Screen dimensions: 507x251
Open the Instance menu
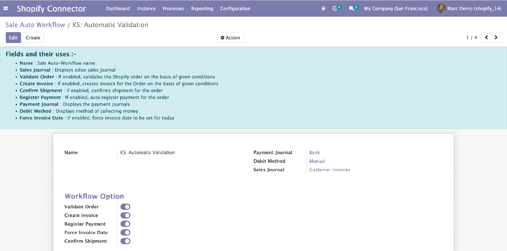coord(146,8)
